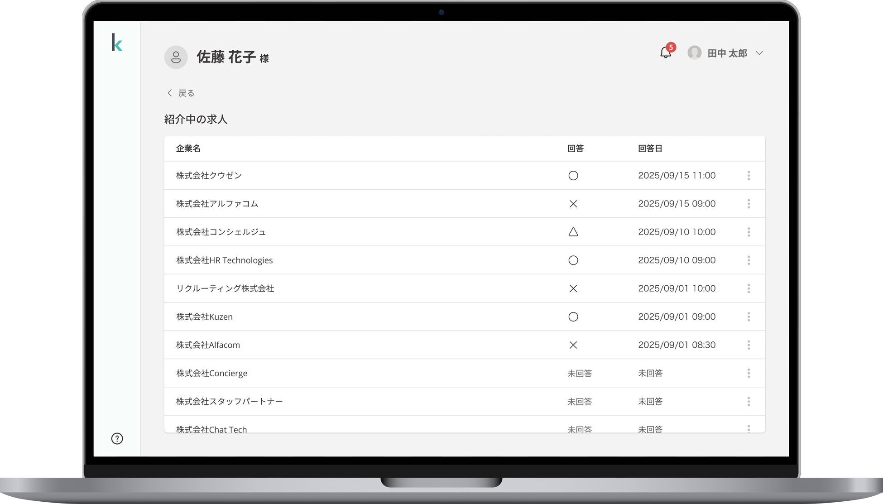Sort by the 回答日 column header
Image resolution: width=883 pixels, height=504 pixels.
point(650,149)
